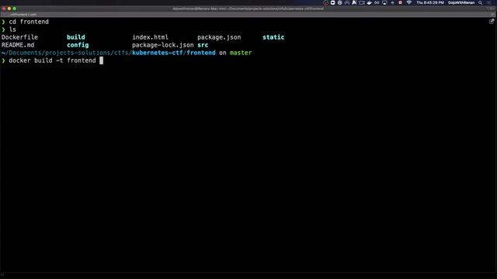Click the pop-out icon at terminal's top right
The width and height of the screenshot is (497, 279).
(492, 22)
